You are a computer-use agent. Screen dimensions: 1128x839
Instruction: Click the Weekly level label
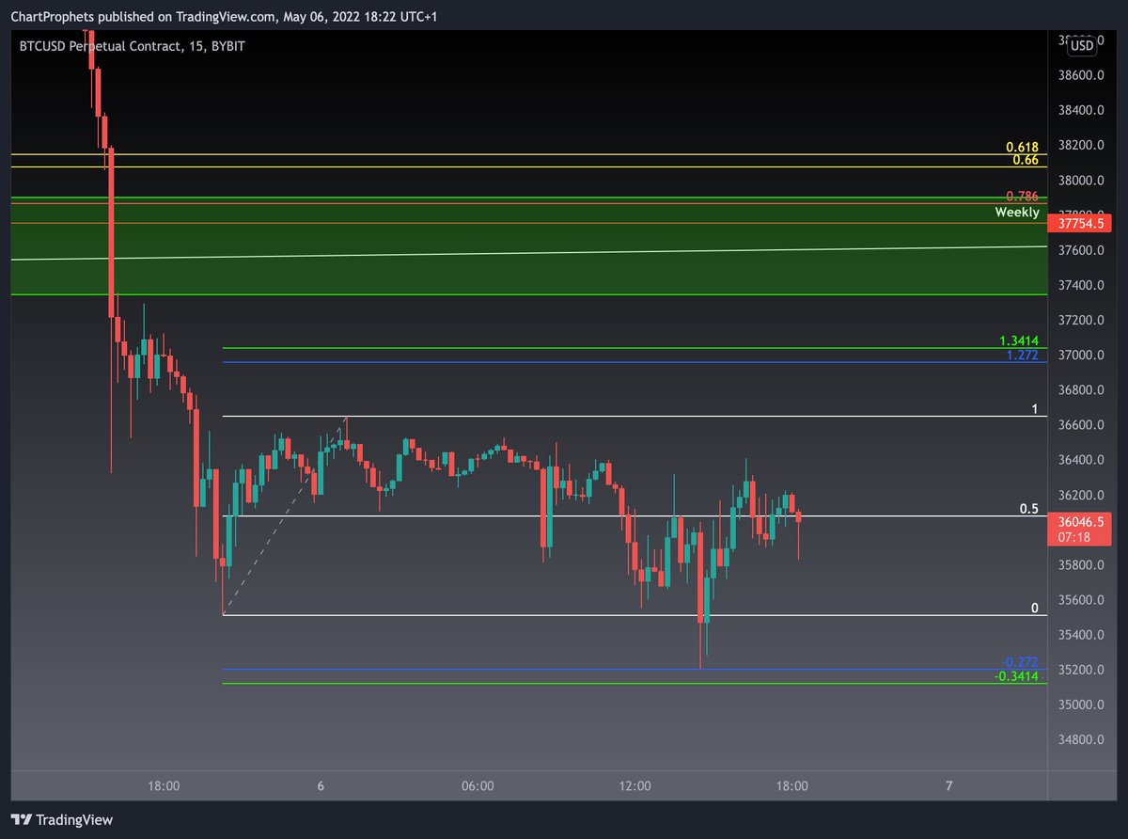1017,213
